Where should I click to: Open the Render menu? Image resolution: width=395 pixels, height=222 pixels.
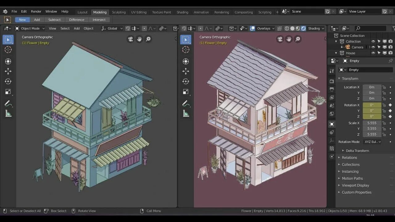tap(36, 11)
